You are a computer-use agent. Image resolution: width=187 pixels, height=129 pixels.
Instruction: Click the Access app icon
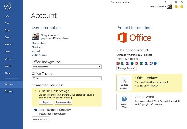pyautogui.click(x=118, y=63)
